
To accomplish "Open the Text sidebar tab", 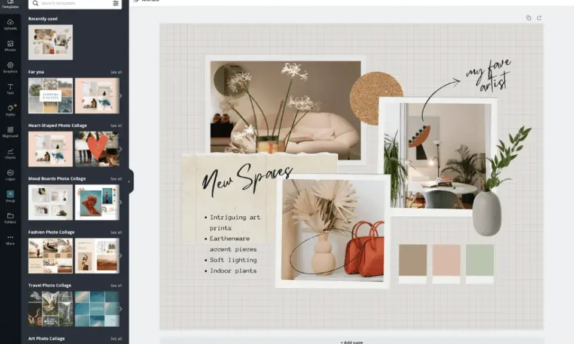I will pyautogui.click(x=10, y=89).
